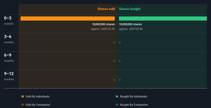
Task: Click the 3–6 months row label
Action: pyautogui.click(x=9, y=39)
